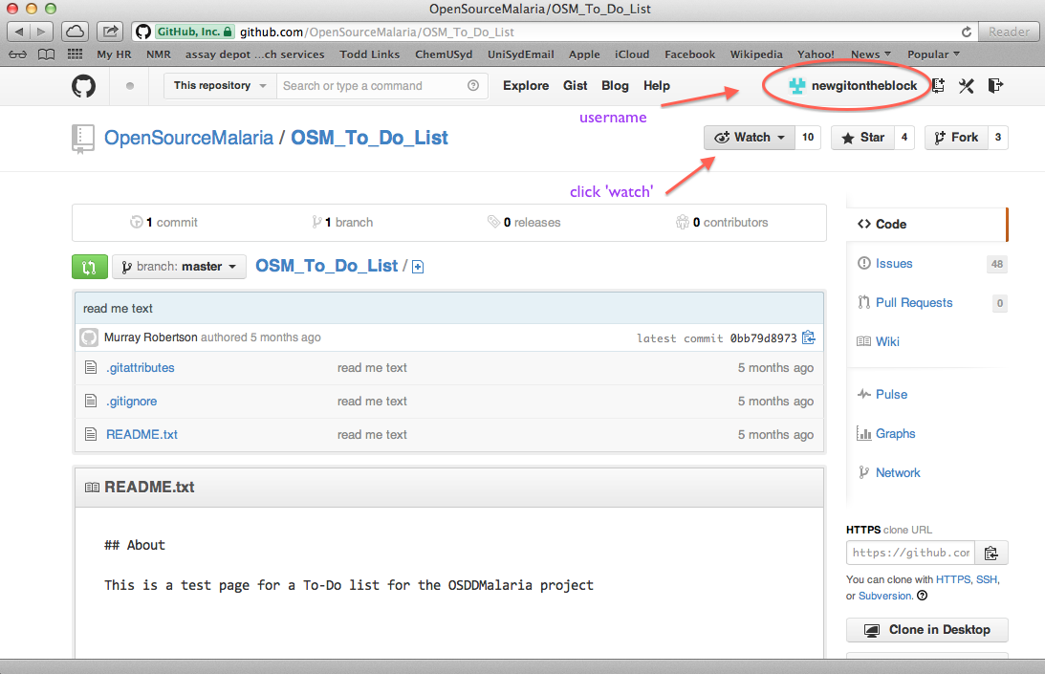The image size is (1045, 674).
Task: Add a new file with plus icon
Action: [418, 267]
